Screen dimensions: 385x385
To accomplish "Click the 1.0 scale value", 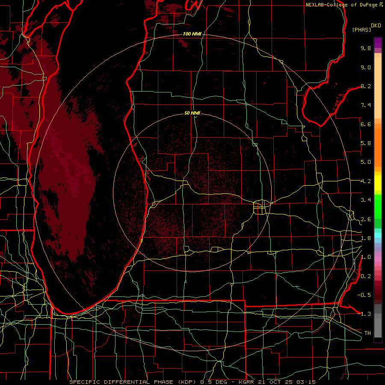I will (366, 257).
